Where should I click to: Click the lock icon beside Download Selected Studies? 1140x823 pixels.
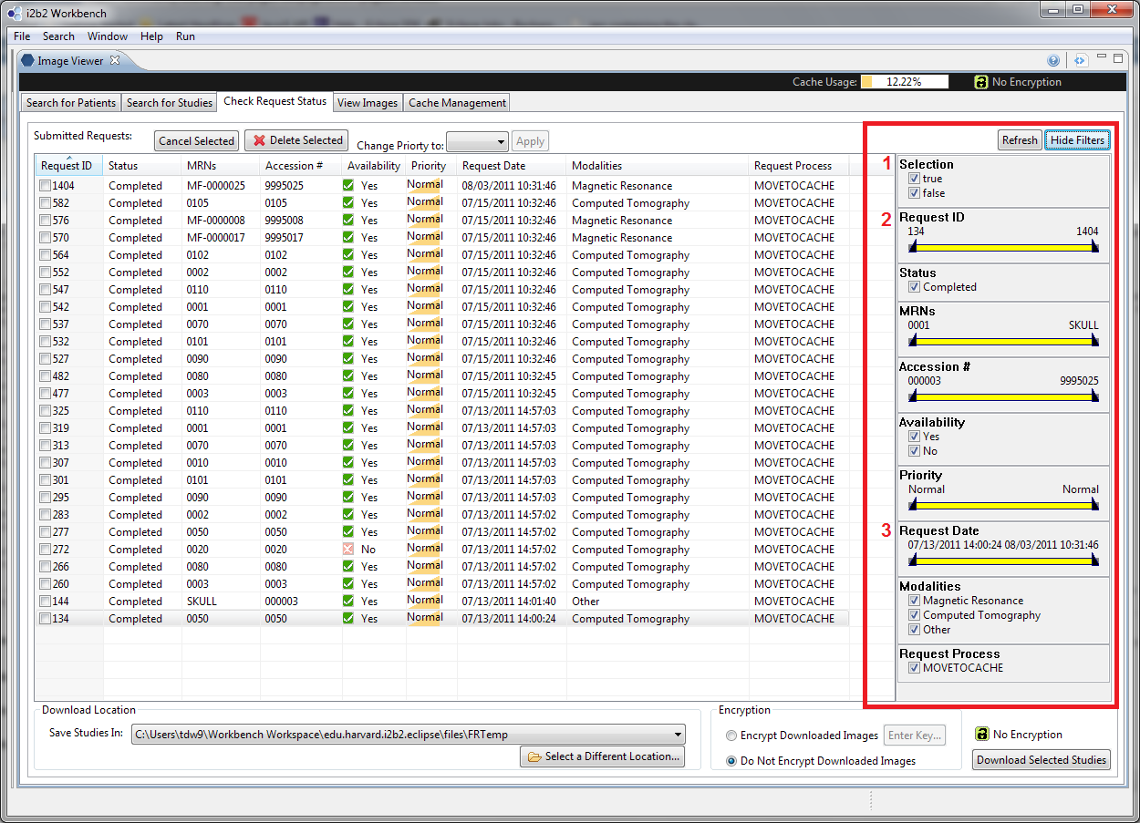click(x=981, y=735)
